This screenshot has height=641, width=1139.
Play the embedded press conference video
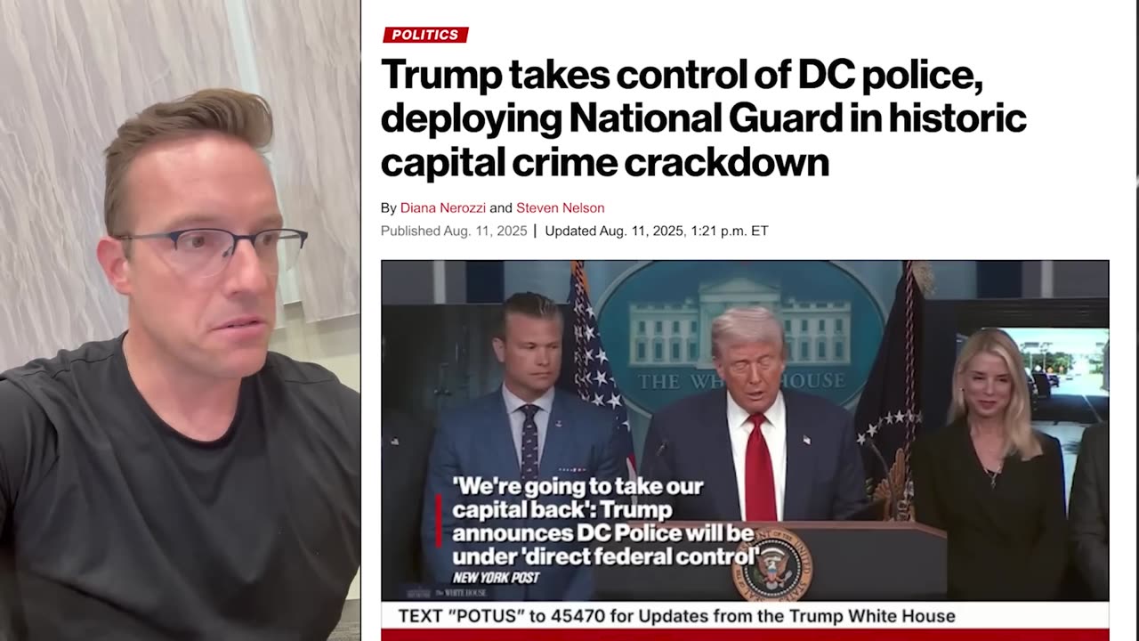click(745, 430)
